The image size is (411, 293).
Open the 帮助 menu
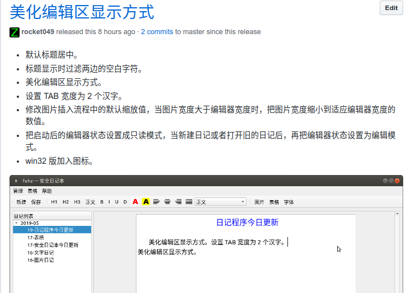tap(47, 191)
